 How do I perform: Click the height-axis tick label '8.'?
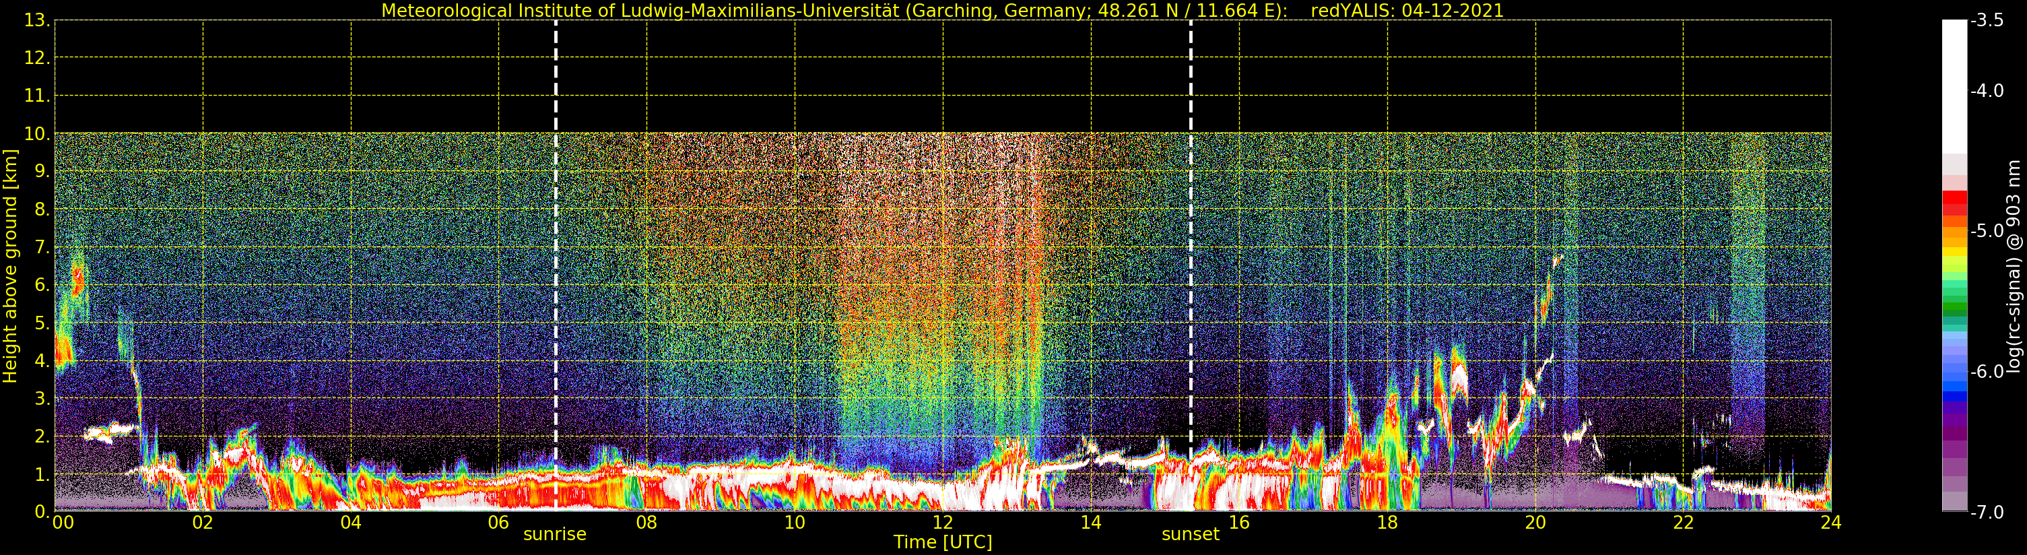pyautogui.click(x=42, y=209)
